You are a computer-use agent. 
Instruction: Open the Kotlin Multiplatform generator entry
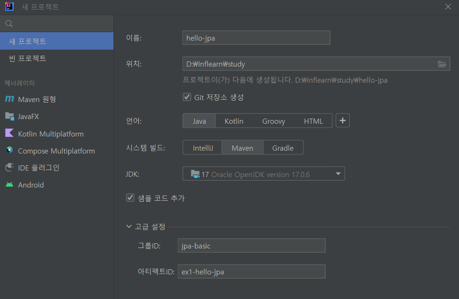[x=57, y=133]
